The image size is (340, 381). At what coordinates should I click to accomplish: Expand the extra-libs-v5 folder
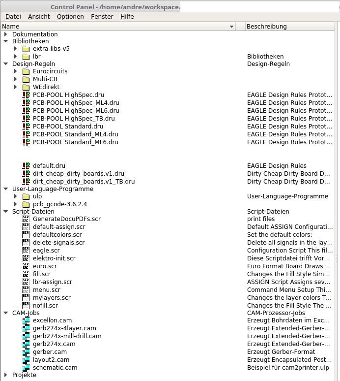pos(16,49)
